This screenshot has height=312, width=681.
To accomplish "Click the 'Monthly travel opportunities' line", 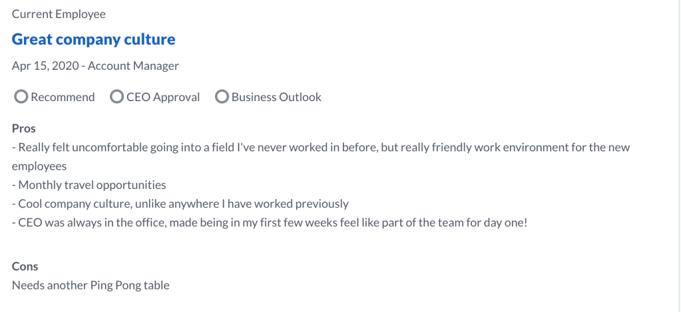I will (89, 185).
